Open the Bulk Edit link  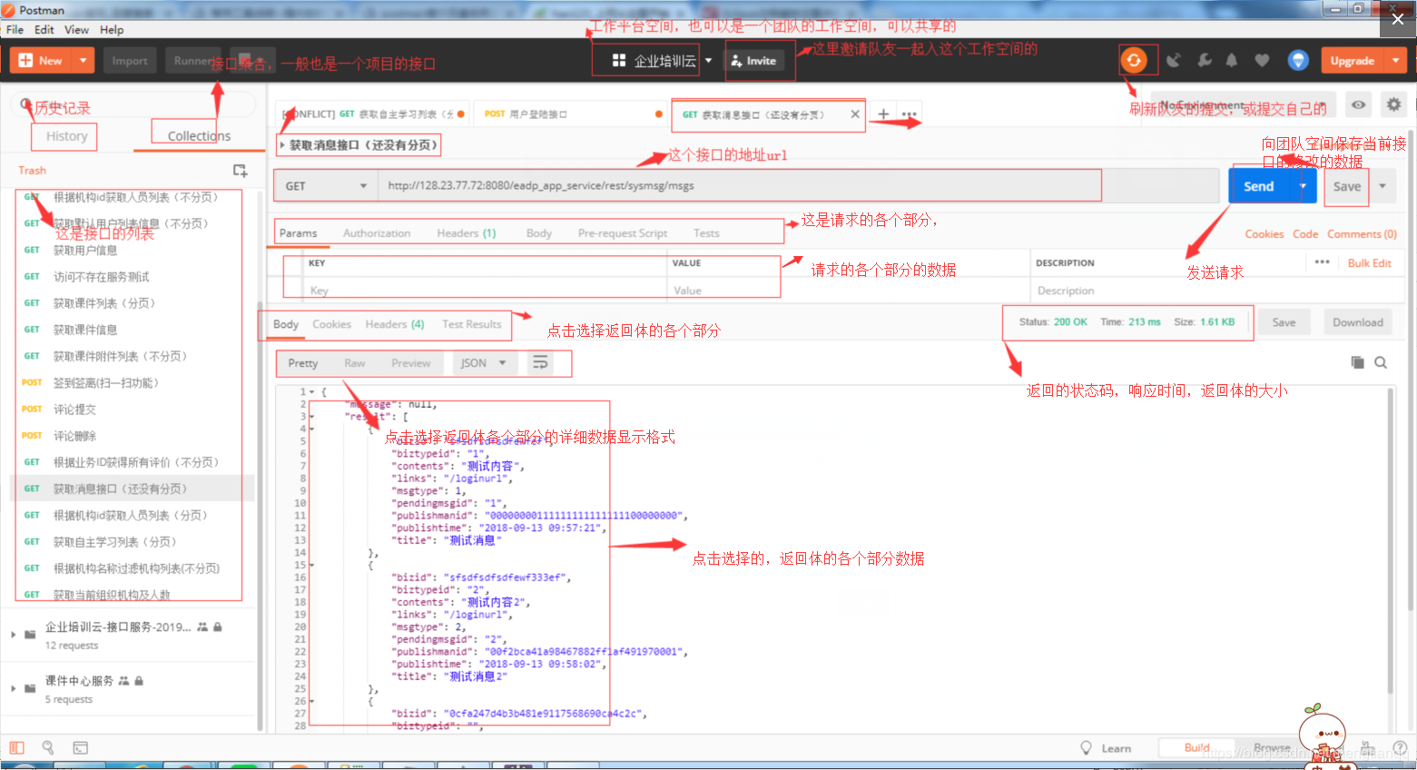pos(1369,263)
